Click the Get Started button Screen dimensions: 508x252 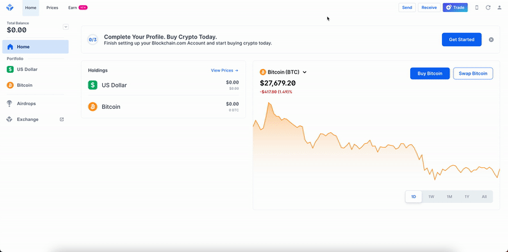462,40
